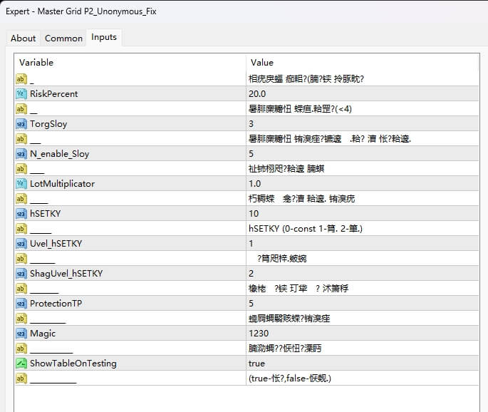Click the string icon above hSETKY row
Image resolution: width=488 pixels, height=412 pixels.
[21, 198]
